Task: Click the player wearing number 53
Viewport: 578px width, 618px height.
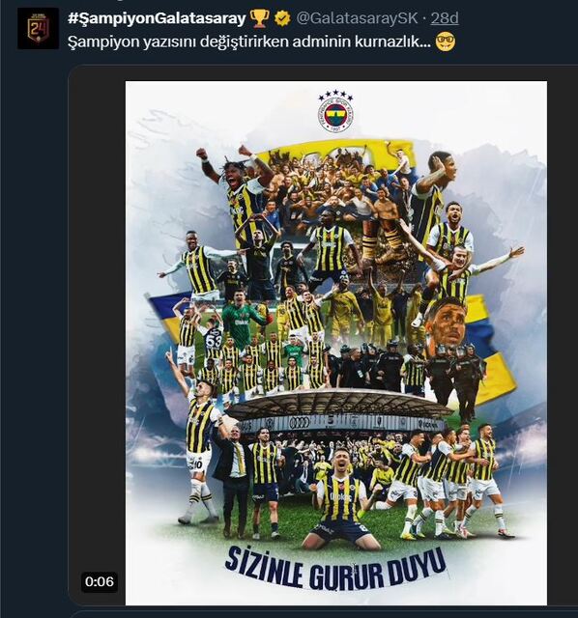Action: [x=213, y=335]
